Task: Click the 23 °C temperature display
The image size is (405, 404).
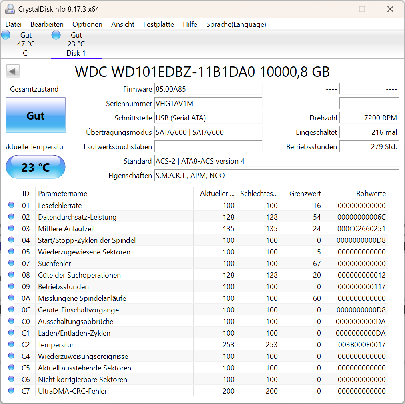Action: 35,167
